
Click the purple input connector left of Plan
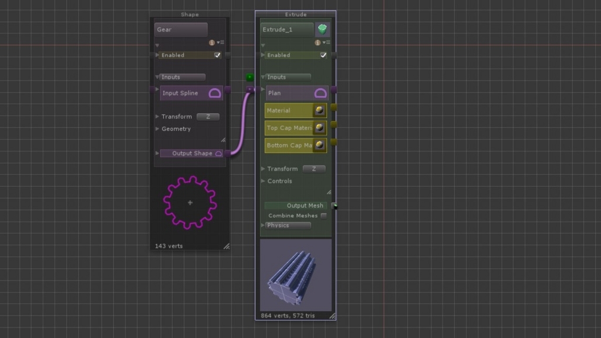coord(250,89)
